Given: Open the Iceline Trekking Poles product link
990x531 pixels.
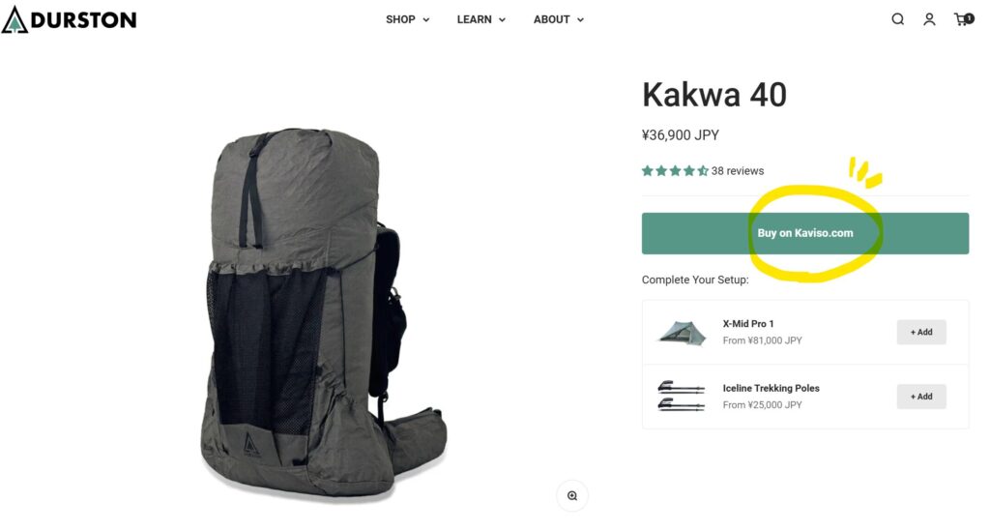Looking at the screenshot, I should [771, 388].
